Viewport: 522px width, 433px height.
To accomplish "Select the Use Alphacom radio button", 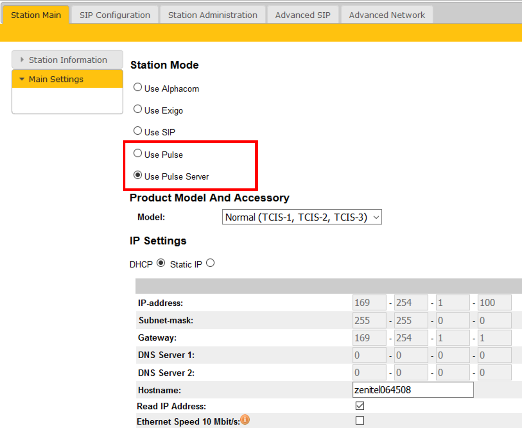I will (x=138, y=87).
